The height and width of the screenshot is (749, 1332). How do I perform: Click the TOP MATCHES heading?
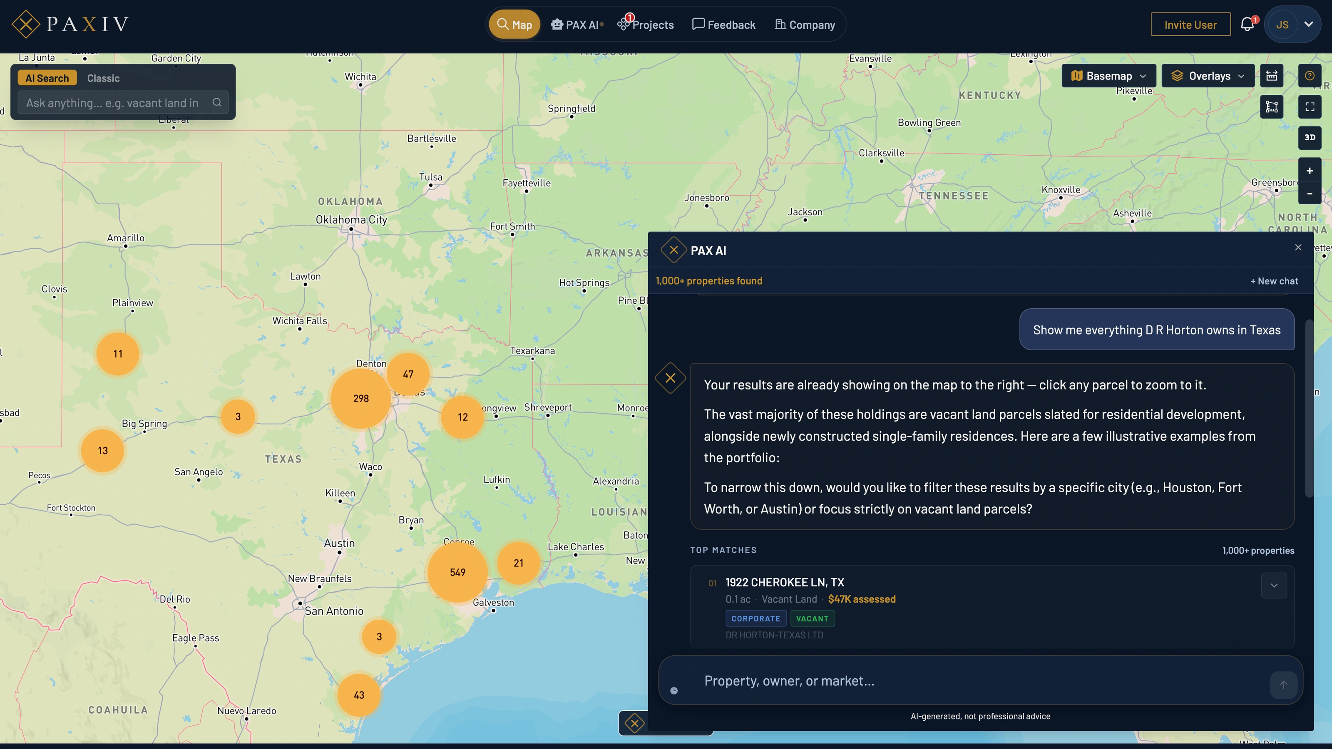[x=723, y=550]
